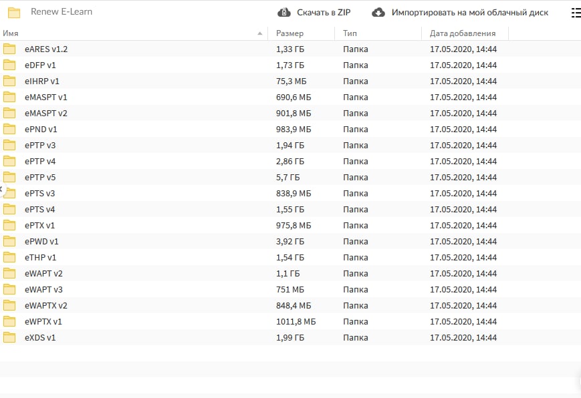Select the ePTX v1 folder name
581x398 pixels.
39,226
